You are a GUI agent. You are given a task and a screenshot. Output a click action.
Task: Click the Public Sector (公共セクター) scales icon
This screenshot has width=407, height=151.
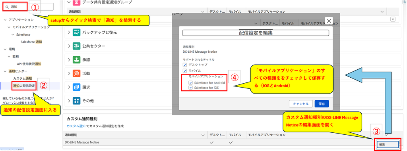point(77,46)
